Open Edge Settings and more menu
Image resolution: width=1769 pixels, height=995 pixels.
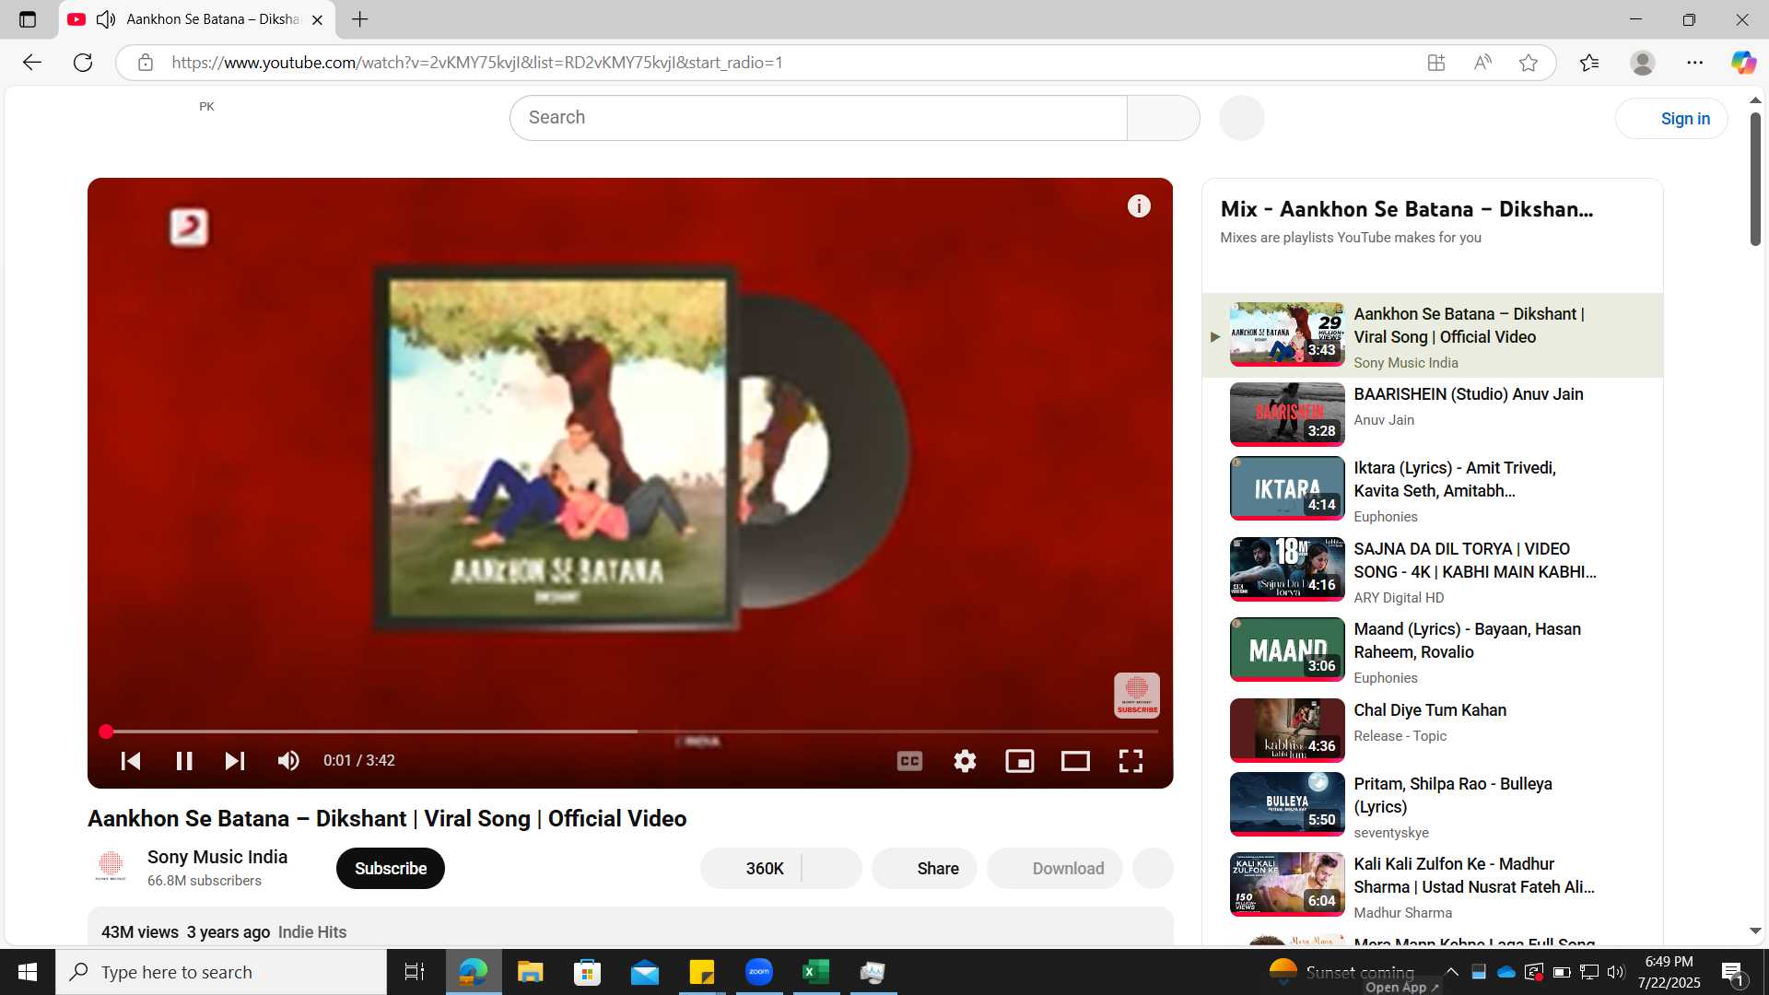(1695, 63)
